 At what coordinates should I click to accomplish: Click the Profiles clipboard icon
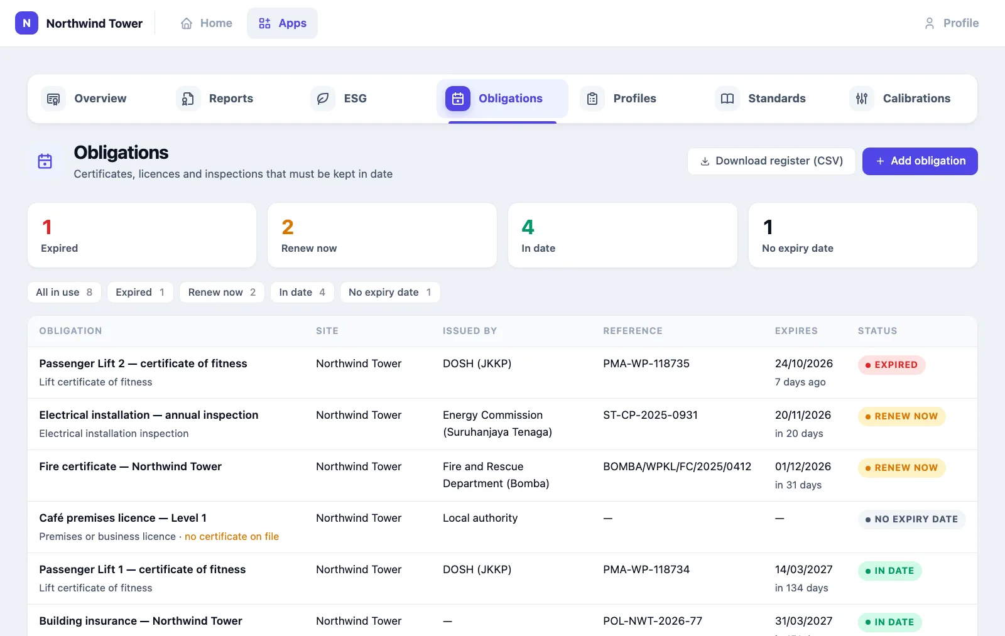click(592, 99)
